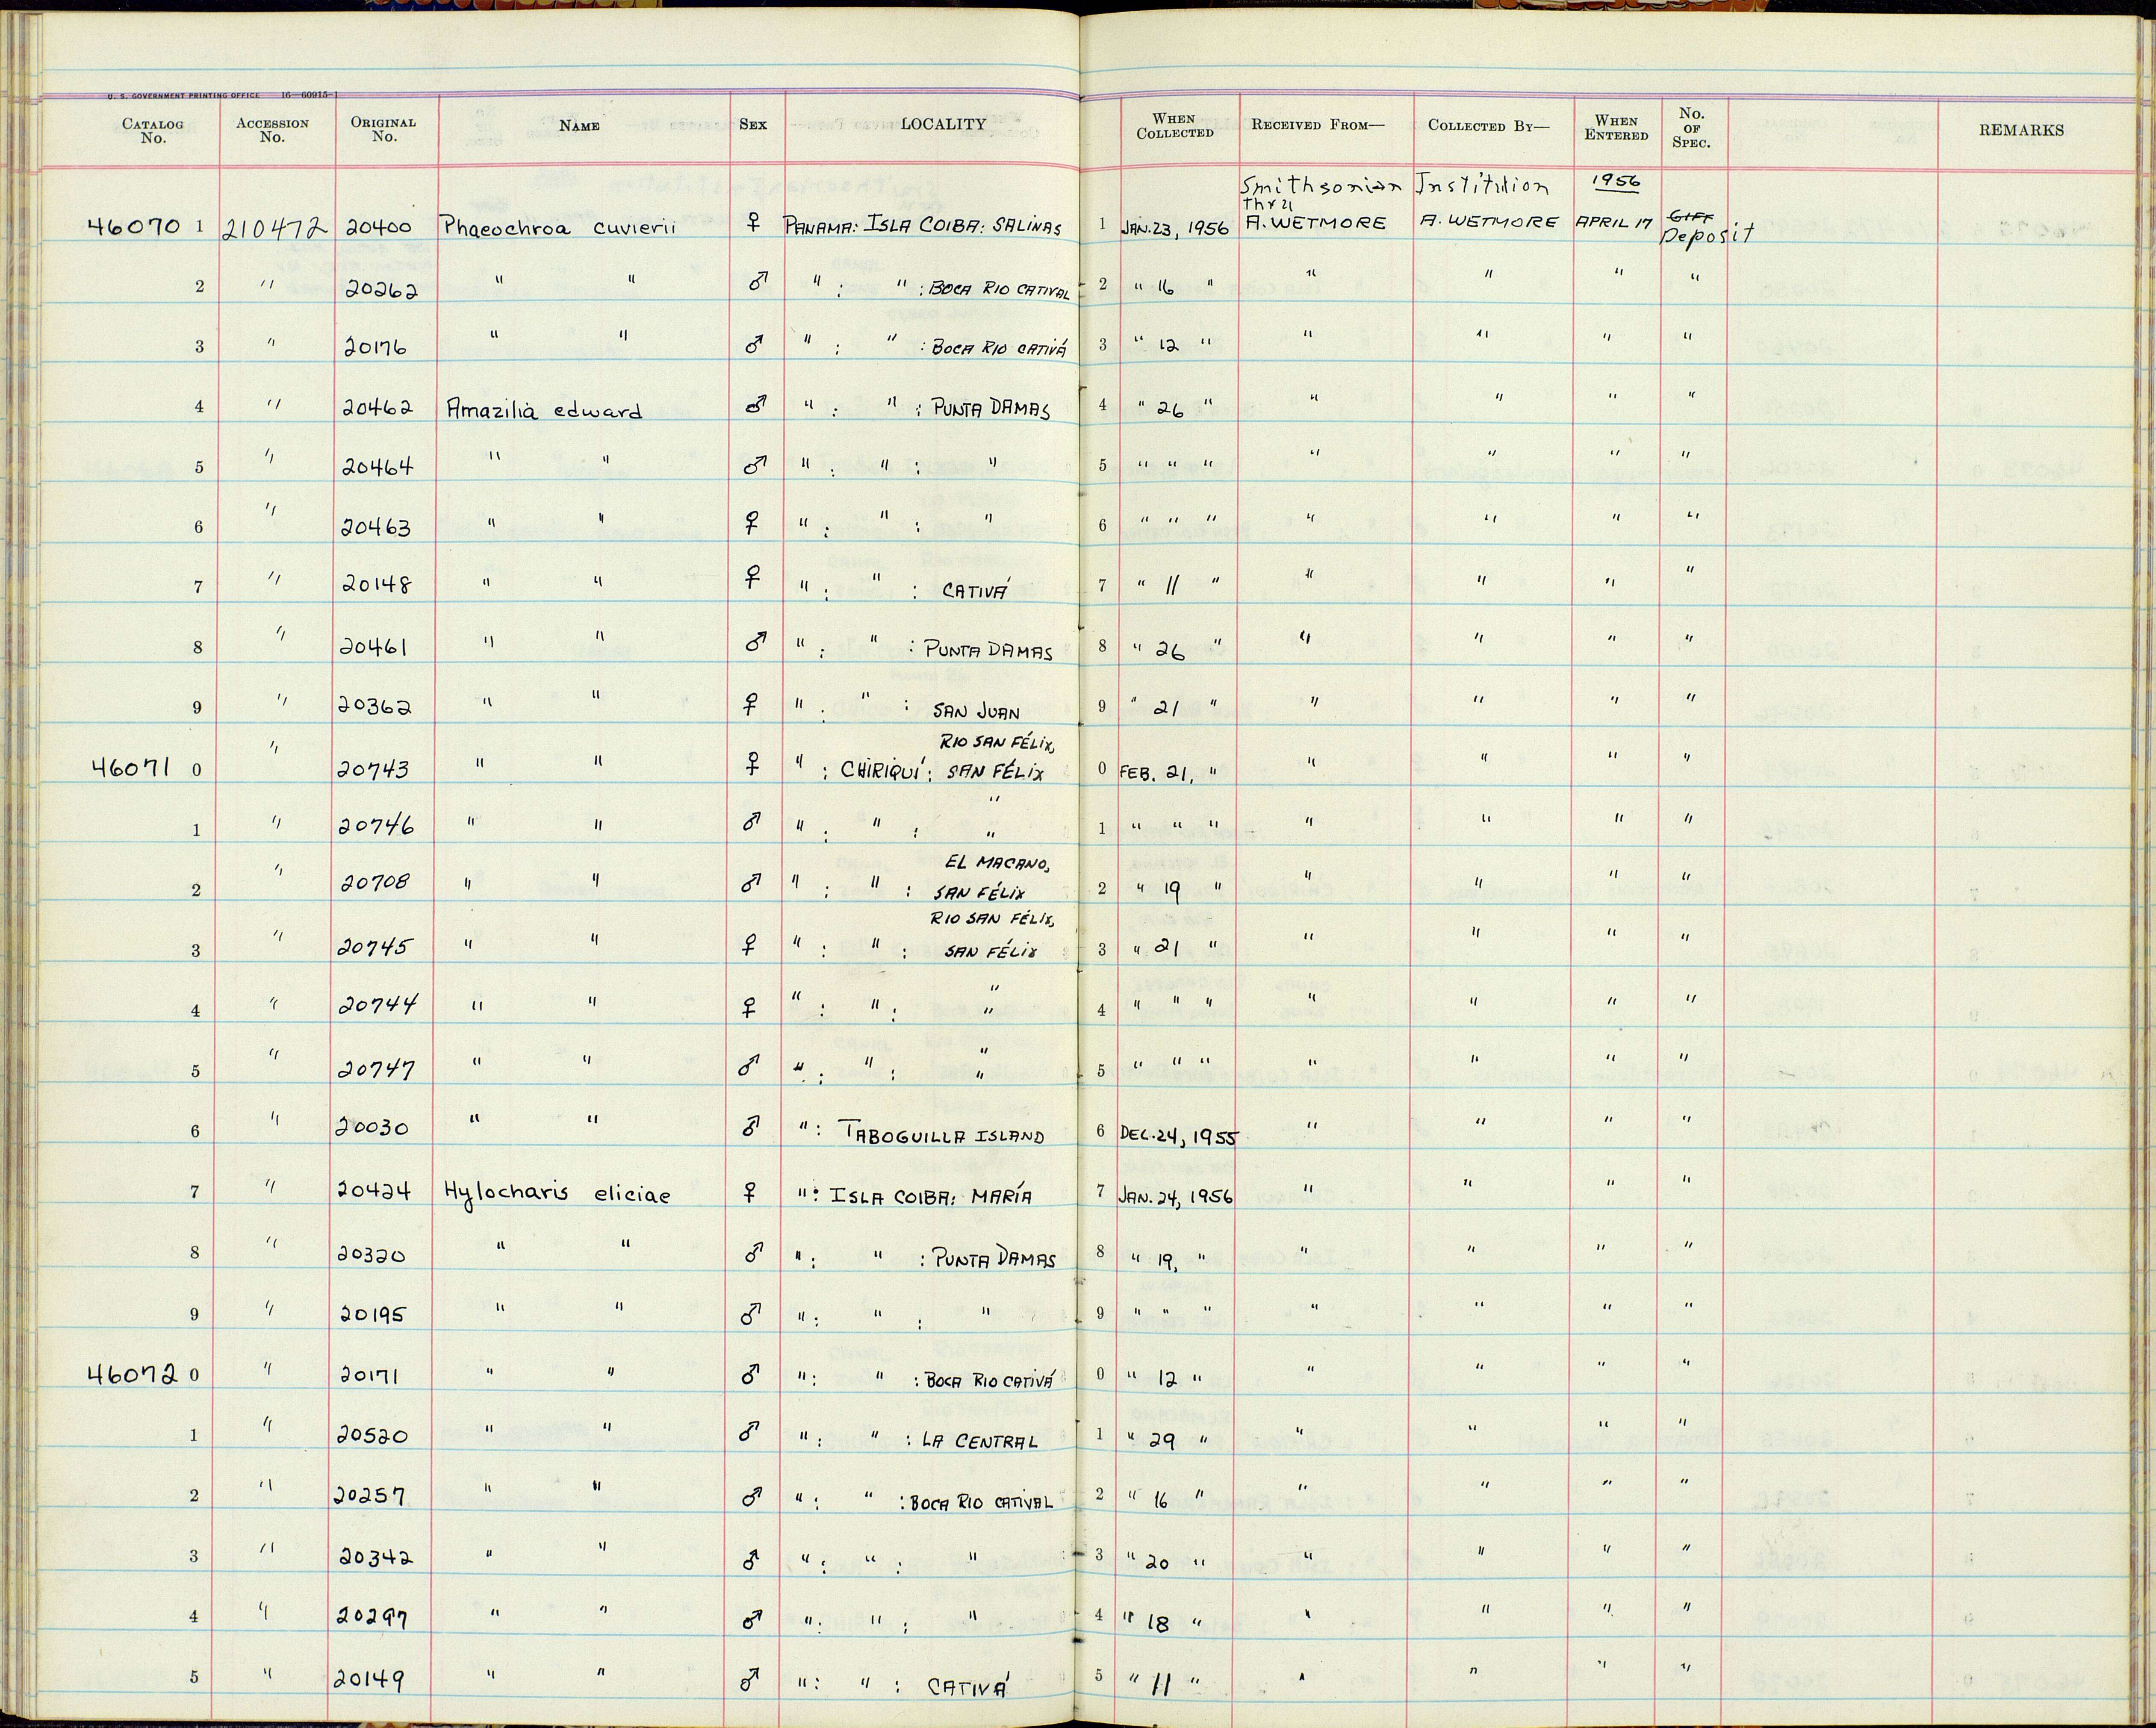Viewport: 2156px width, 1728px height.
Task: Select original number 20464
Action: coord(377,467)
